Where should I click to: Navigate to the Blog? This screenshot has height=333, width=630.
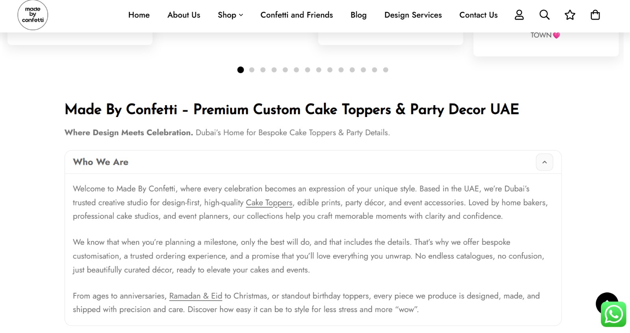coord(358,15)
